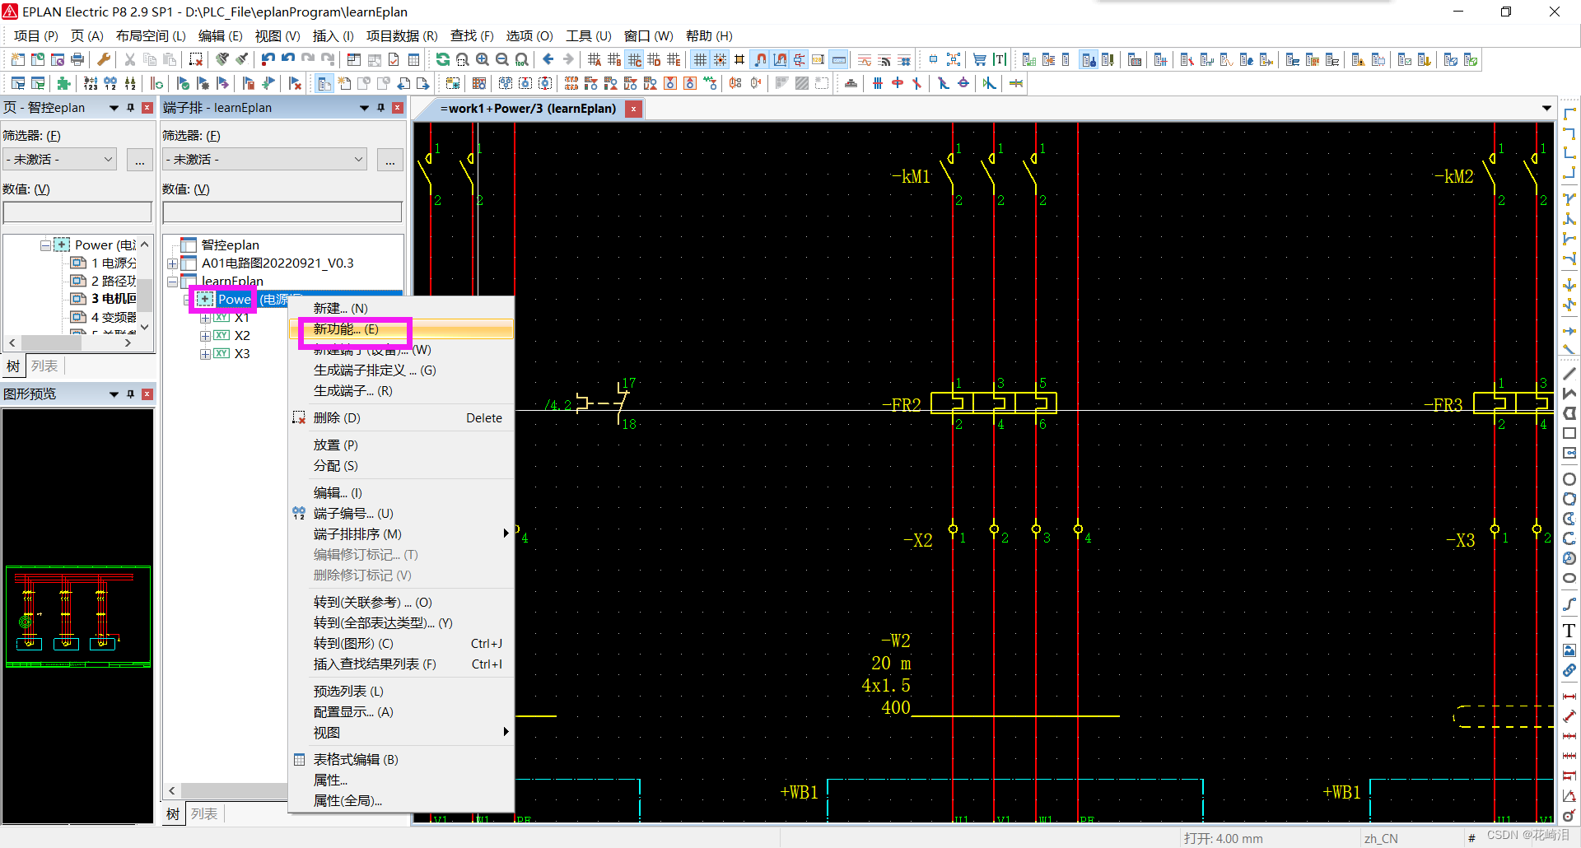Open the 端子排 panel title dropdown arrow

point(364,108)
